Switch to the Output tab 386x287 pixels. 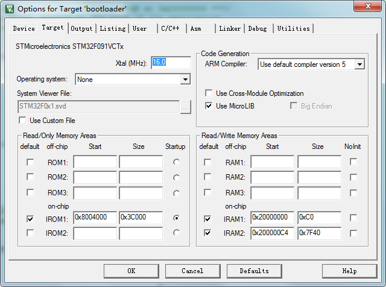(x=81, y=28)
